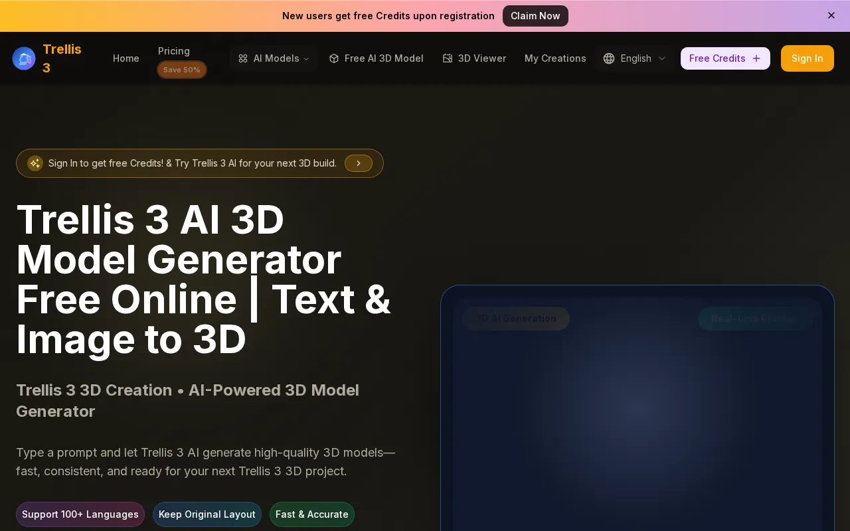Click the Save 50% badge
The height and width of the screenshot is (531, 850).
point(182,70)
